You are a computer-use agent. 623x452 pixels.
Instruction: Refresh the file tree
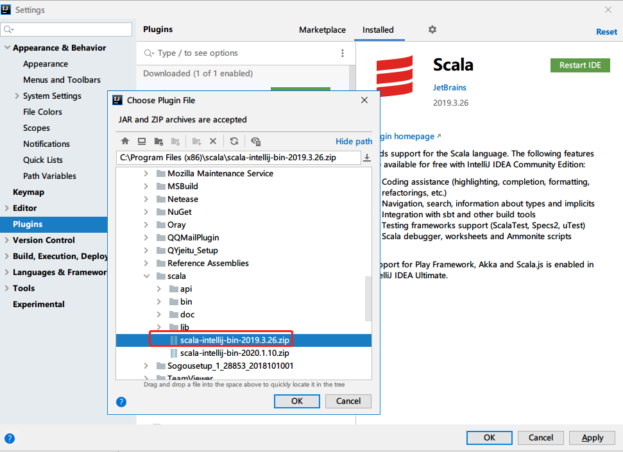pyautogui.click(x=234, y=141)
